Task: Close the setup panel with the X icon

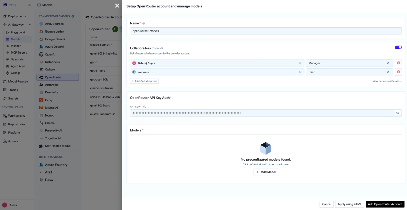Action: tap(117, 6)
